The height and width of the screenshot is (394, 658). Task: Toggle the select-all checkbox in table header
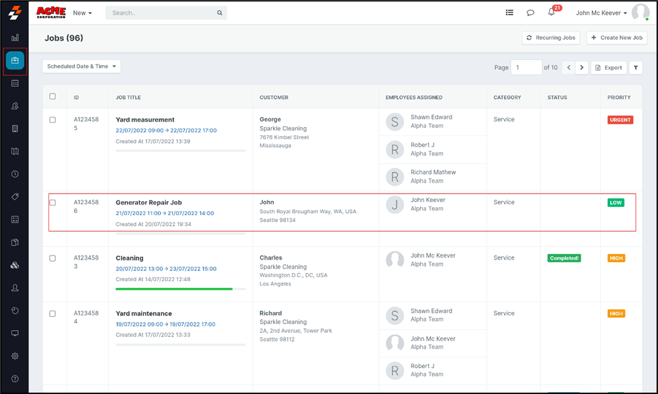pyautogui.click(x=52, y=97)
